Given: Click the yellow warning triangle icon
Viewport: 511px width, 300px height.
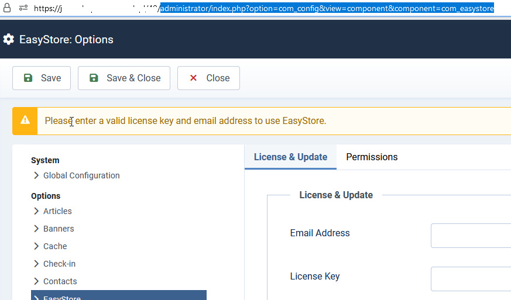Looking at the screenshot, I should [25, 120].
